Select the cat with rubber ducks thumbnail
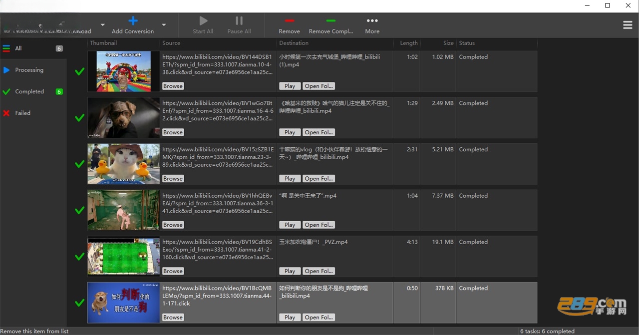Screen dimensions: 639x335 [124, 164]
